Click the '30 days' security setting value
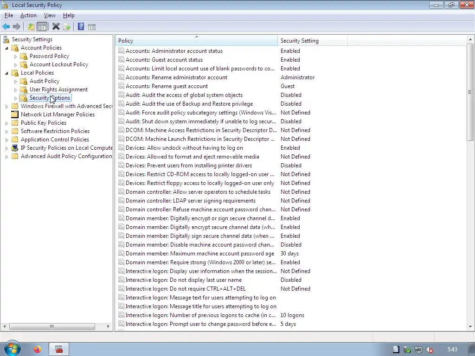Viewport: 475px width, 356px height. tap(289, 254)
